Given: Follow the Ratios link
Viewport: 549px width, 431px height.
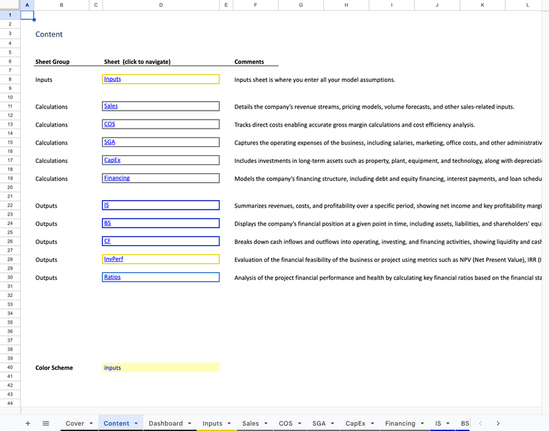Looking at the screenshot, I should tap(113, 277).
